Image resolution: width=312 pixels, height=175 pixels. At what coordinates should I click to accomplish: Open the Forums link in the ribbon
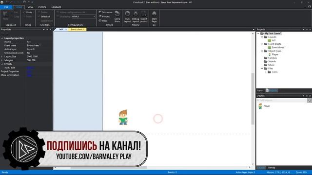[104, 17]
